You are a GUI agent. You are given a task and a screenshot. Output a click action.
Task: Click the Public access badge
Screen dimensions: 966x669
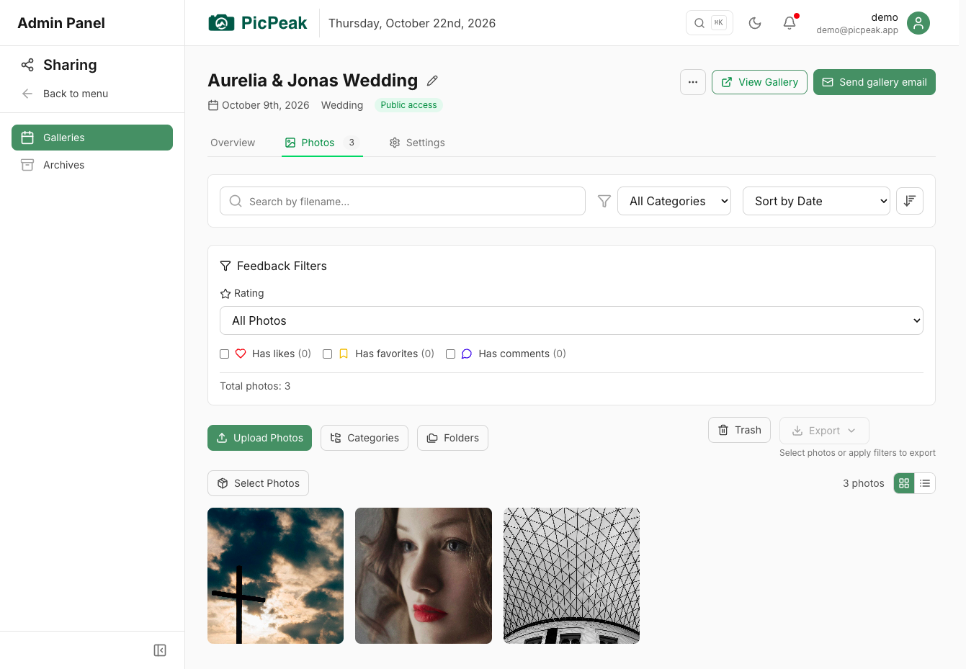408,105
